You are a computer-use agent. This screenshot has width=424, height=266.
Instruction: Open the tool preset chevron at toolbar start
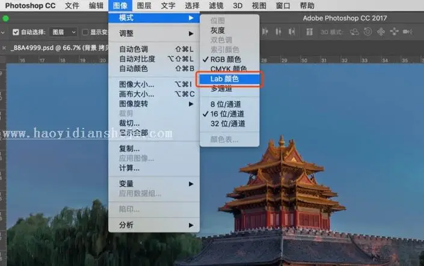pos(2,32)
